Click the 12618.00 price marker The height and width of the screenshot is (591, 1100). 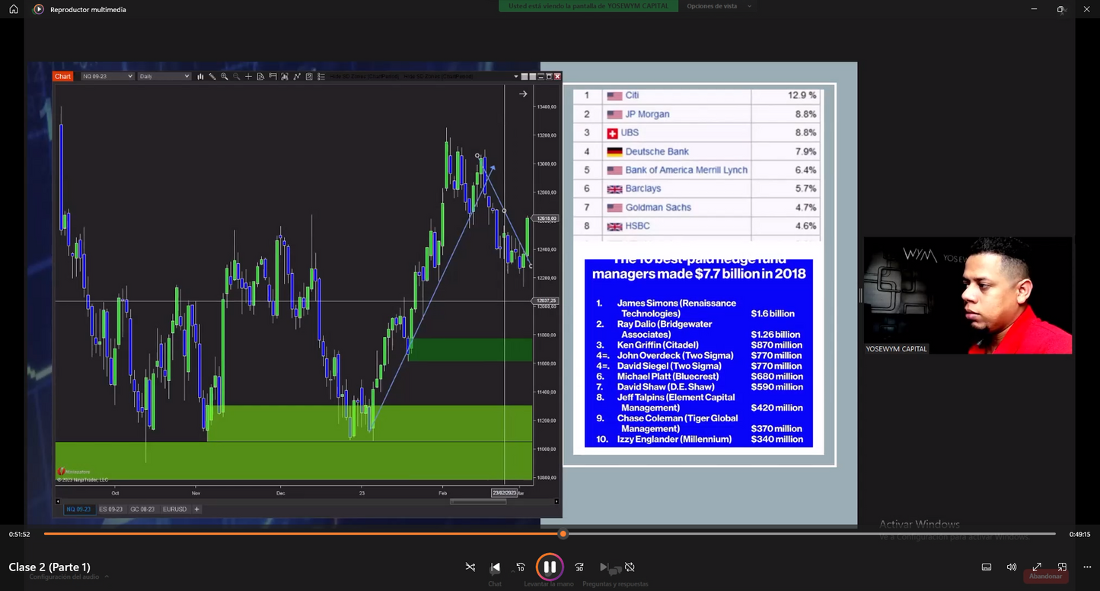547,218
